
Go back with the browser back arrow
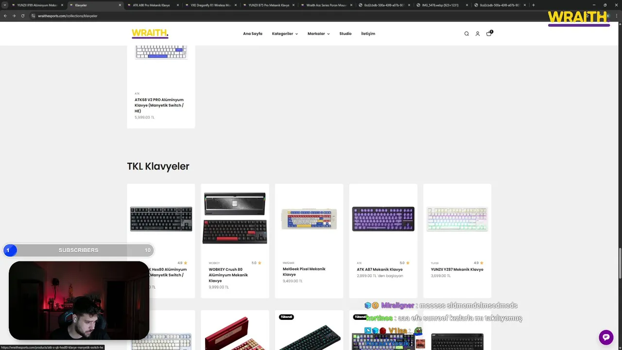coord(5,16)
